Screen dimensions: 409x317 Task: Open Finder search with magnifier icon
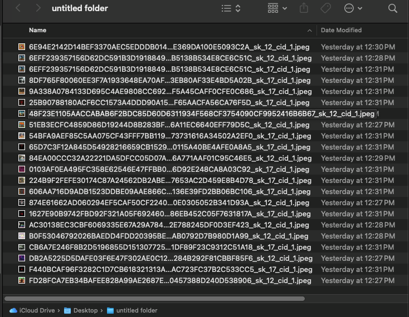(x=393, y=8)
